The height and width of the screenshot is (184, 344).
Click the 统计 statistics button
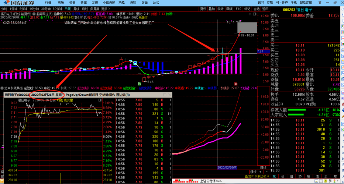pos(220,9)
